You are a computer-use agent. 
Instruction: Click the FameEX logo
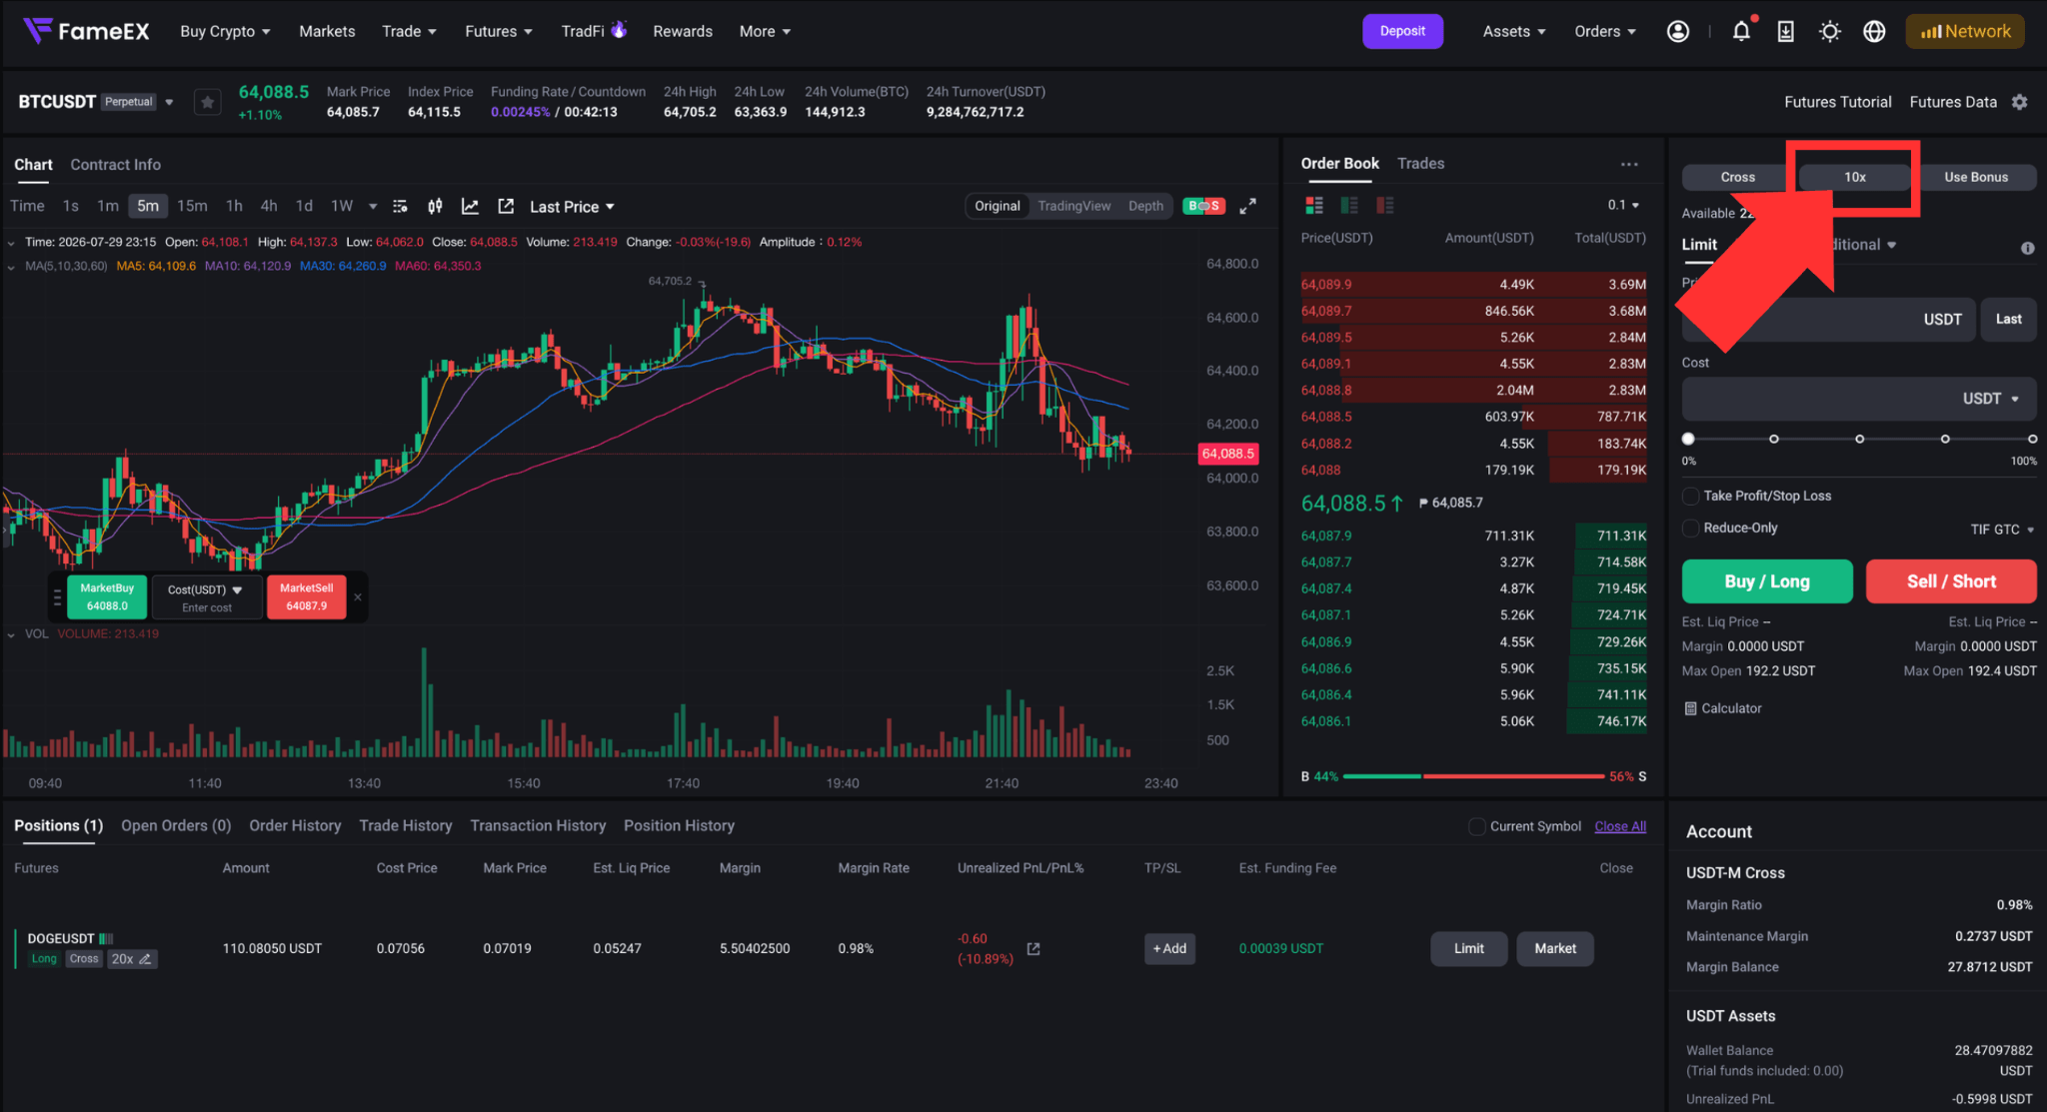[x=86, y=31]
